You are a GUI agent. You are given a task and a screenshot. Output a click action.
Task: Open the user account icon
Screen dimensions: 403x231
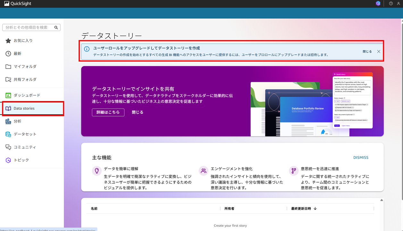(x=399, y=4)
